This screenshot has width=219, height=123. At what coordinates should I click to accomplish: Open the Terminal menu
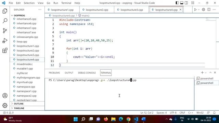pos(66,3)
